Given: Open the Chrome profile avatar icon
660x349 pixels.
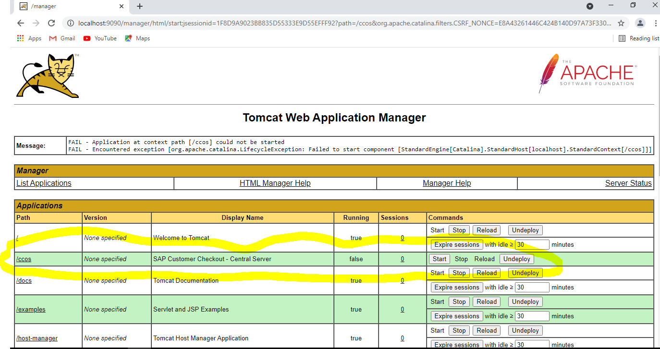Looking at the screenshot, I should [x=640, y=23].
